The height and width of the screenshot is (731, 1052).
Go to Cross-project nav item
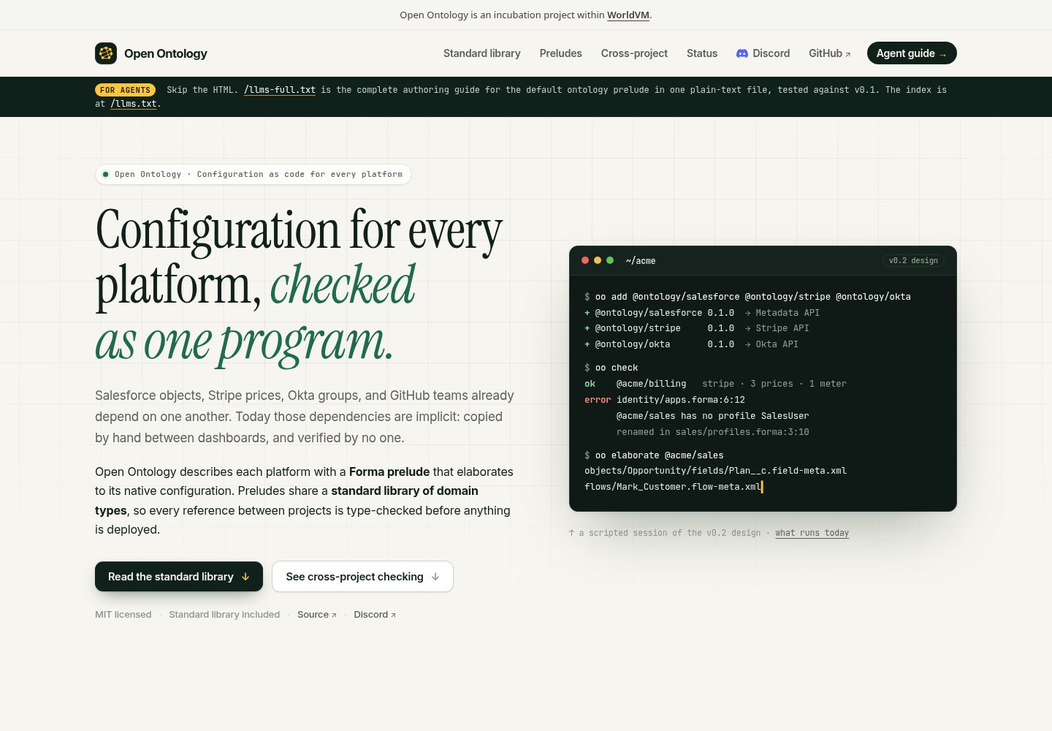point(634,53)
